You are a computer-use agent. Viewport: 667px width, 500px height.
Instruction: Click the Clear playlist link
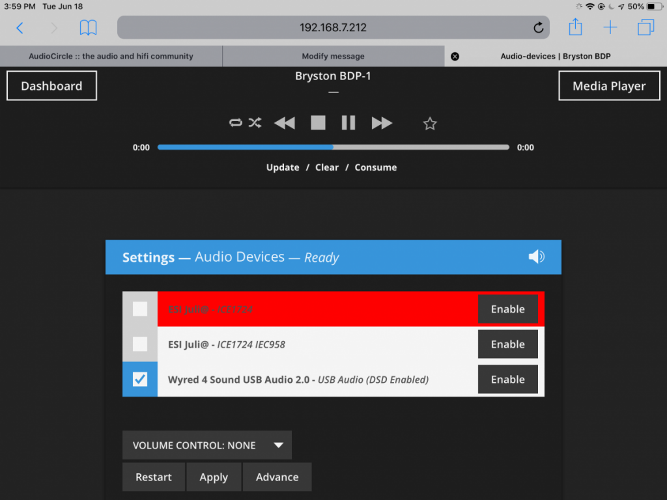pyautogui.click(x=327, y=167)
